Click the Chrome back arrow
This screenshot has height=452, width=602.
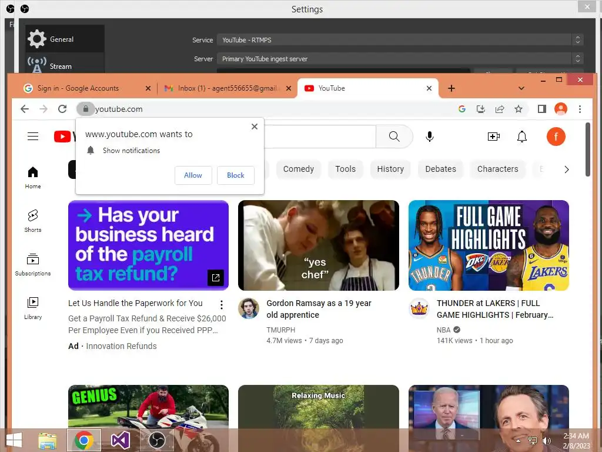[x=25, y=109]
